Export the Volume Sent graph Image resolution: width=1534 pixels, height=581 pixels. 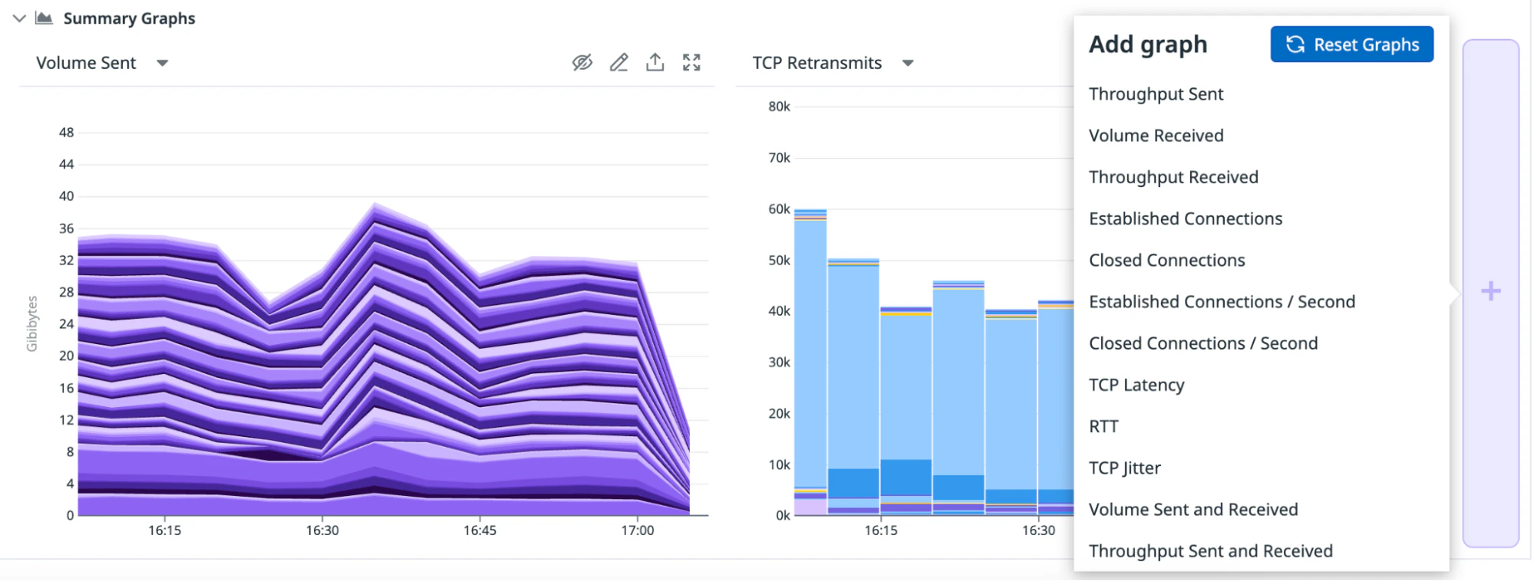(655, 63)
